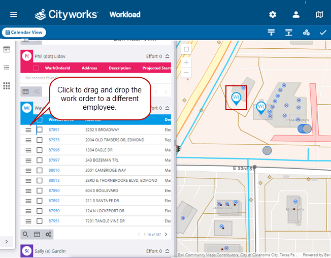Image resolution: width=331 pixels, height=258 pixels.
Task: Click the expand all panels icon
Action: (x=271, y=33)
